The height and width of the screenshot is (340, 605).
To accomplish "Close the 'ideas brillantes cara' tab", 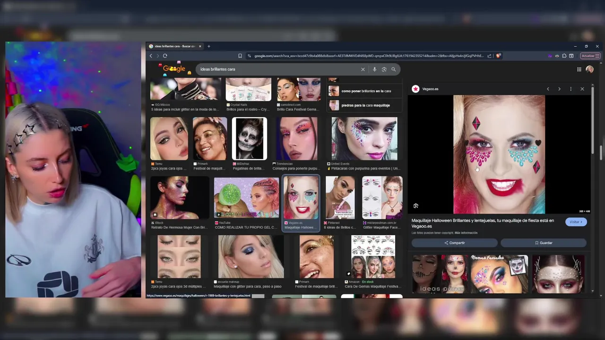I will [200, 46].
